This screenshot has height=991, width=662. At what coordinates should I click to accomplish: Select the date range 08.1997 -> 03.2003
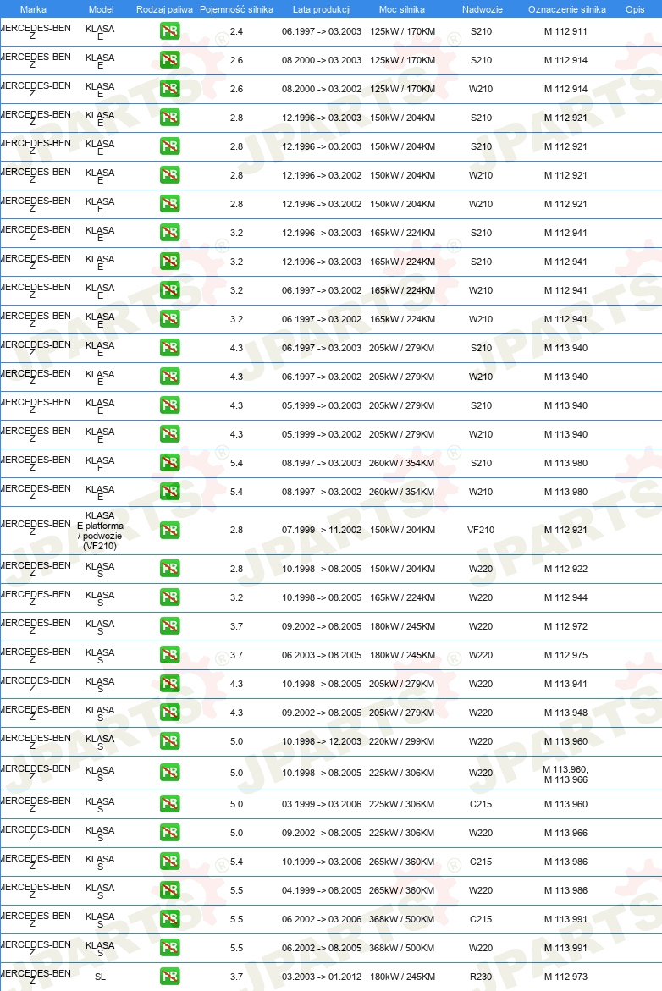pos(322,463)
